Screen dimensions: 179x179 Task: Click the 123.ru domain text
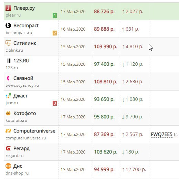tap(12, 68)
